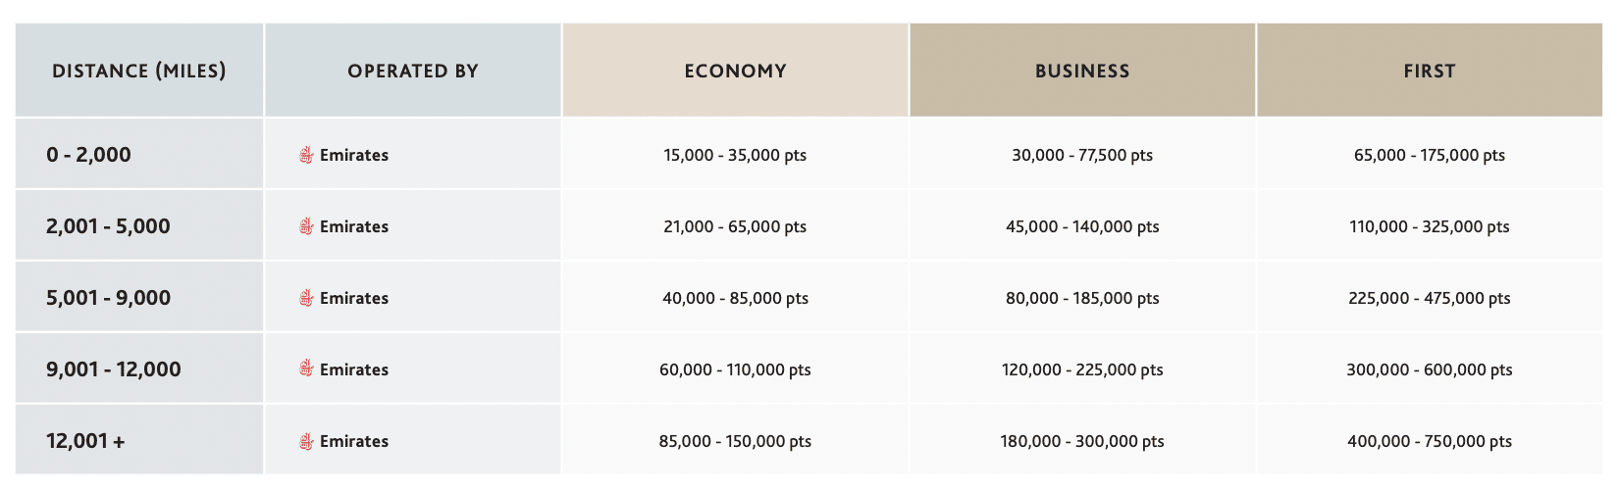The image size is (1619, 492).
Task: Click the 15,000 - 35,000 pts economy value
Action: point(735,155)
